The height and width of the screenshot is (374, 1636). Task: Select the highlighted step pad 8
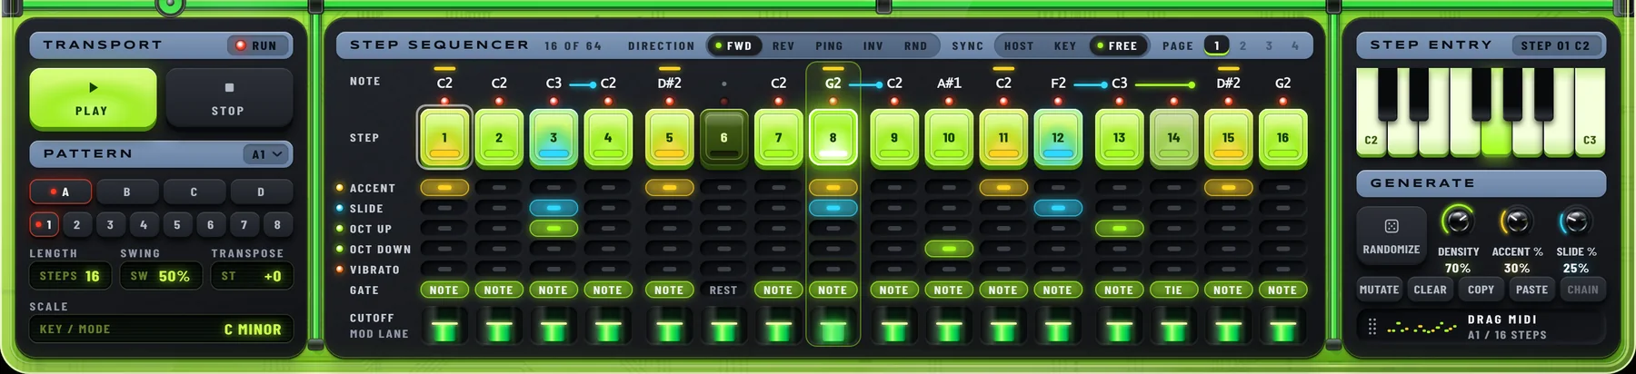pyautogui.click(x=833, y=138)
